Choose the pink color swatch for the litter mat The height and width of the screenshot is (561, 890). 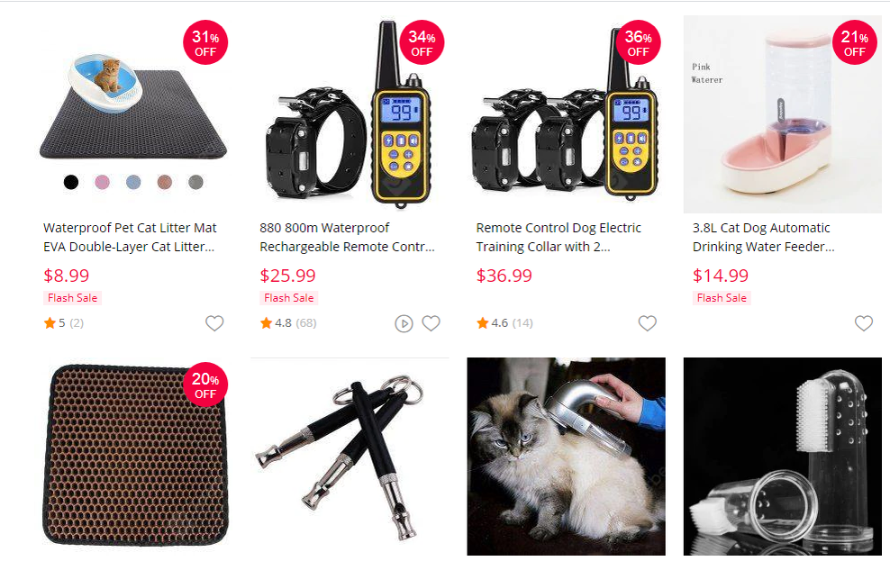coord(102,182)
